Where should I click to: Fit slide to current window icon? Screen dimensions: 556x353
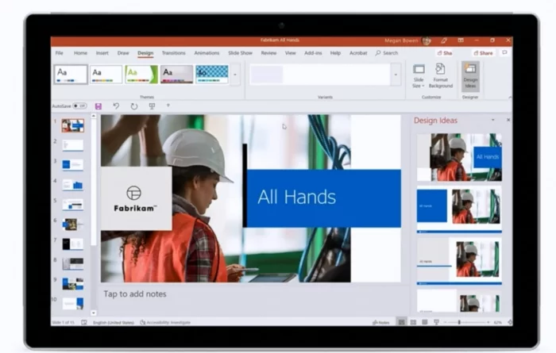click(510, 322)
